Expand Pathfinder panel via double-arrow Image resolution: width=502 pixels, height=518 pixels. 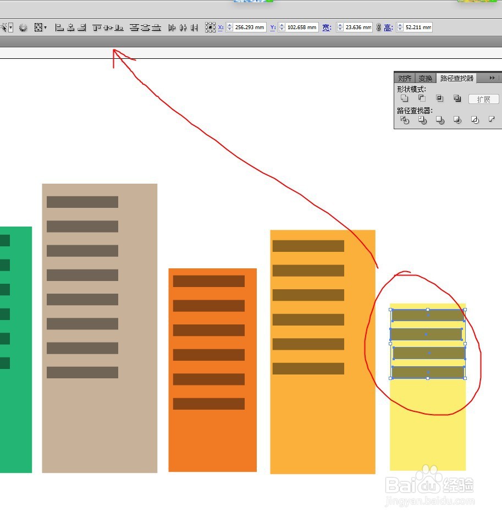(x=492, y=78)
